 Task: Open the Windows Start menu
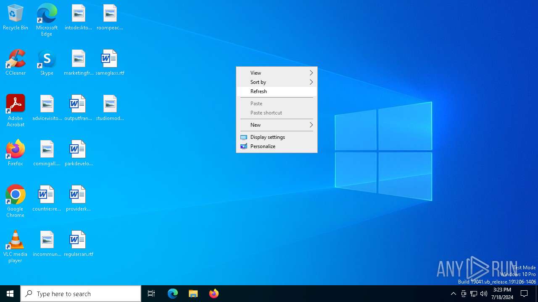click(x=10, y=294)
